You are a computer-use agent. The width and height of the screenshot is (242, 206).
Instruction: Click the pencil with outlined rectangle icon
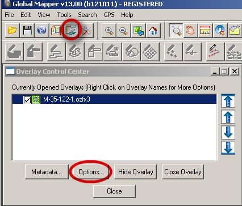click(x=94, y=52)
